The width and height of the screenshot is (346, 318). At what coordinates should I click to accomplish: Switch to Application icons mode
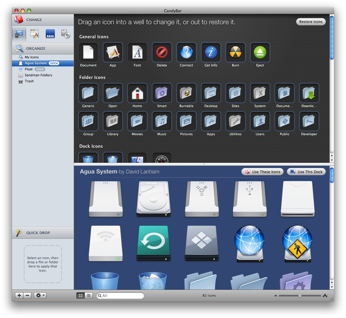(35, 34)
